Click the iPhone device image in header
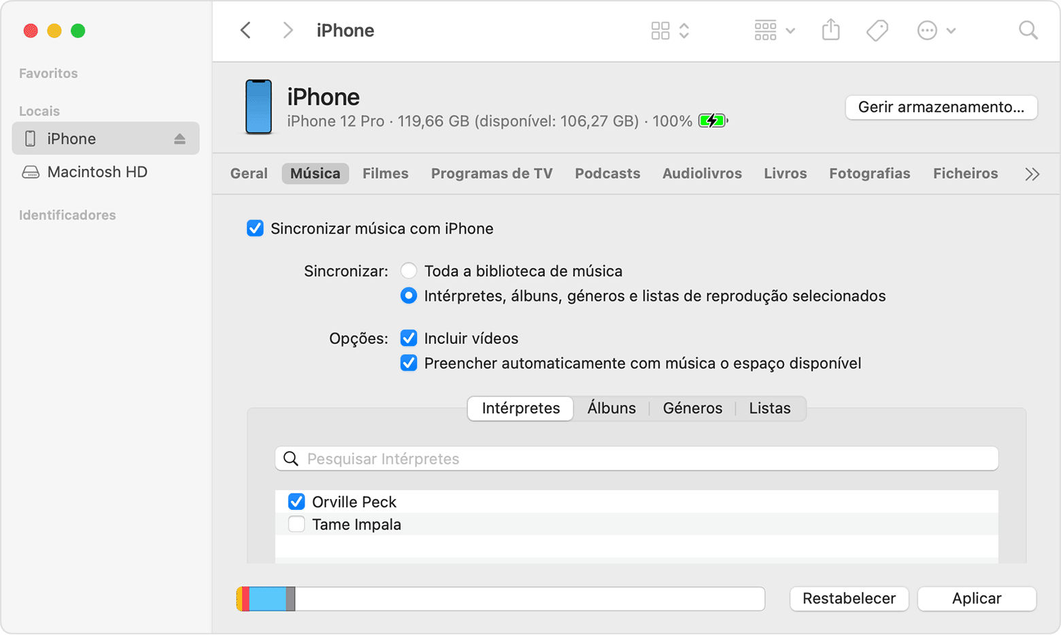This screenshot has width=1061, height=635. 258,107
